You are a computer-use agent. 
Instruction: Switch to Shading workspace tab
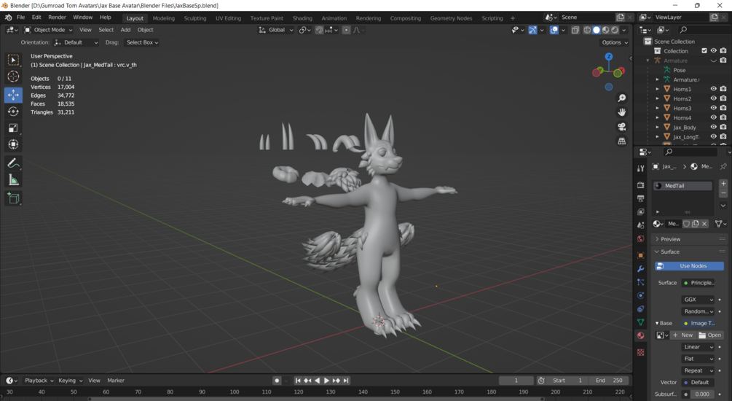pyautogui.click(x=302, y=18)
